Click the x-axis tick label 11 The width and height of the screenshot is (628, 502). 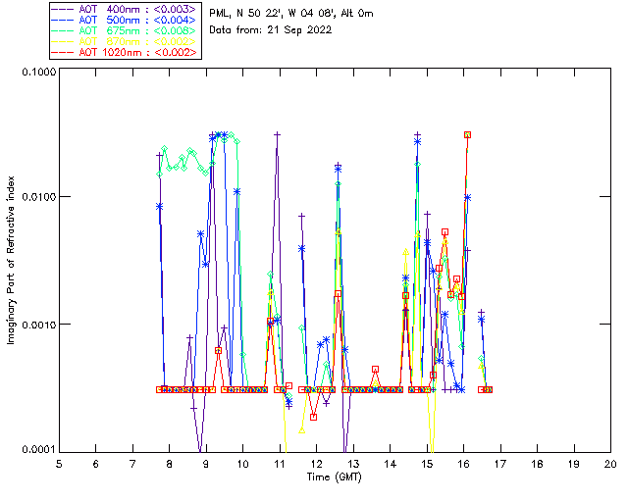point(280,464)
